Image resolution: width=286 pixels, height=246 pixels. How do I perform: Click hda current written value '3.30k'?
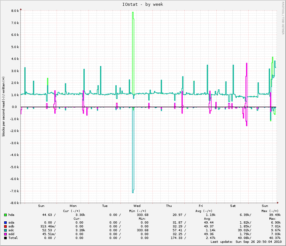81,215
